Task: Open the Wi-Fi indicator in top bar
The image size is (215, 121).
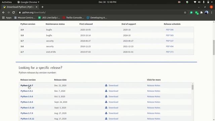Action: pos(195,2)
